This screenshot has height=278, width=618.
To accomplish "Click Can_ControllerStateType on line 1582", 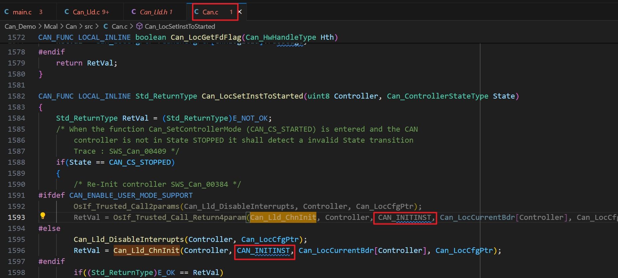I will 437,96.
